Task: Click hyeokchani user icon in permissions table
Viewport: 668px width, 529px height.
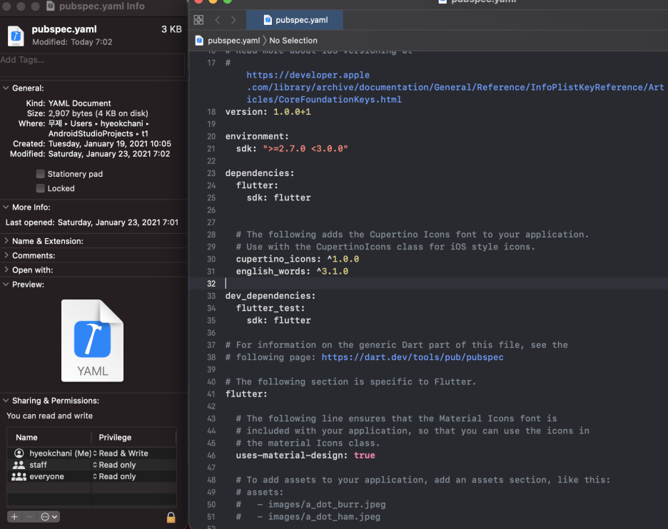Action: [19, 453]
